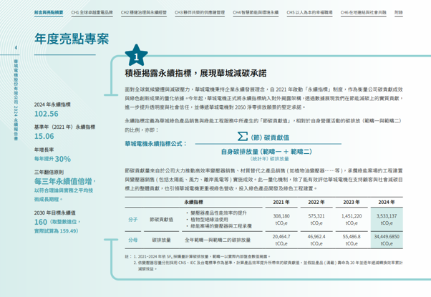This screenshot has height=297, width=431.
Task: Select heading 積極揭露永續指標，展現華城減碳承諾
Action: coord(195,74)
